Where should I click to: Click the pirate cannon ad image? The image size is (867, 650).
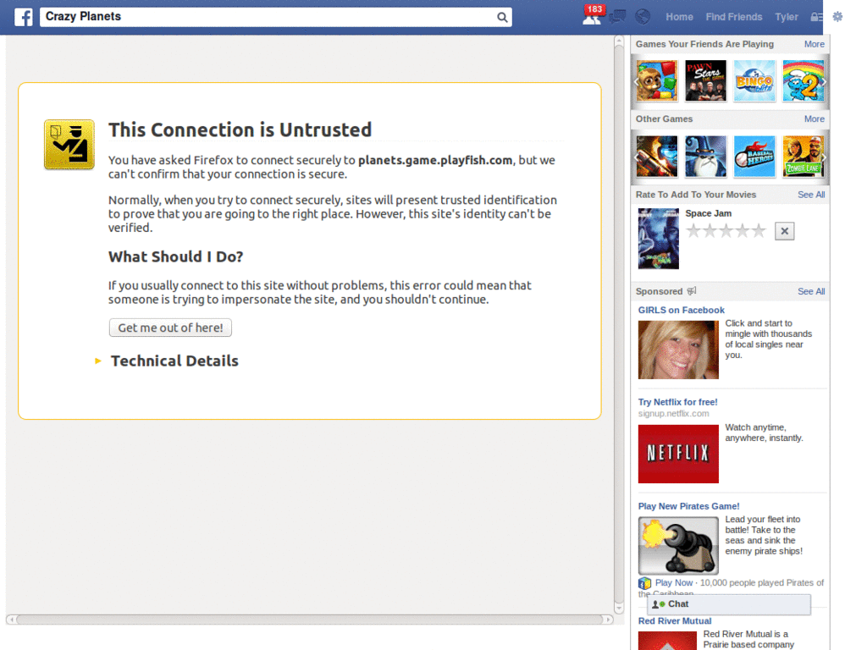click(x=678, y=546)
